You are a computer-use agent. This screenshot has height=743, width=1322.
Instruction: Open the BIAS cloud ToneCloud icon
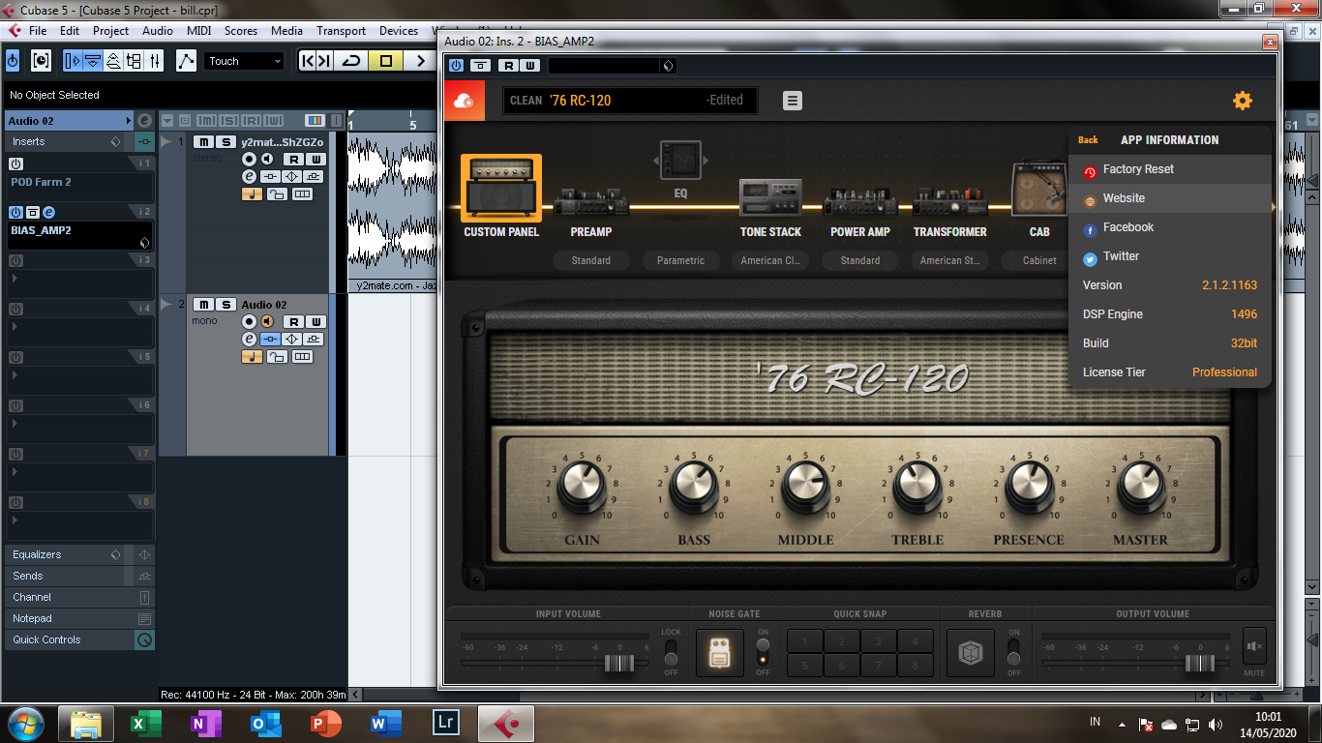[x=464, y=101]
